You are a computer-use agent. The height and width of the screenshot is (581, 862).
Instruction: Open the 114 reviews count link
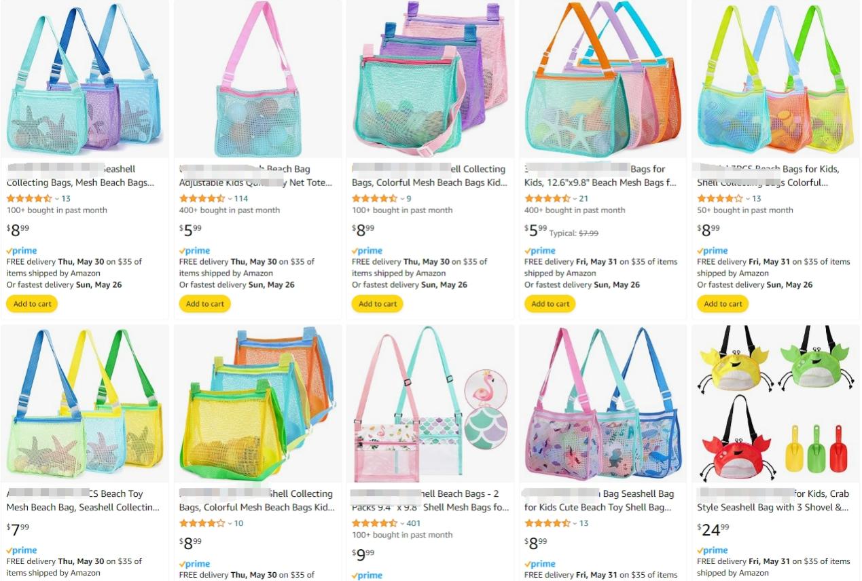click(x=241, y=199)
